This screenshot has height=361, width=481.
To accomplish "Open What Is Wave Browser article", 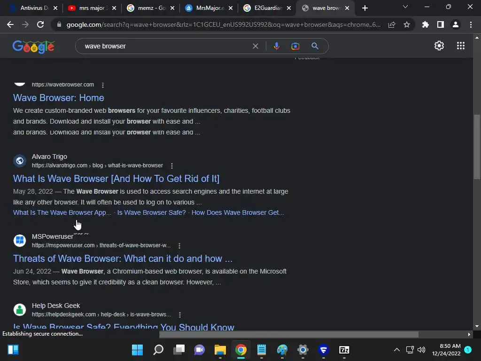I will (116, 179).
